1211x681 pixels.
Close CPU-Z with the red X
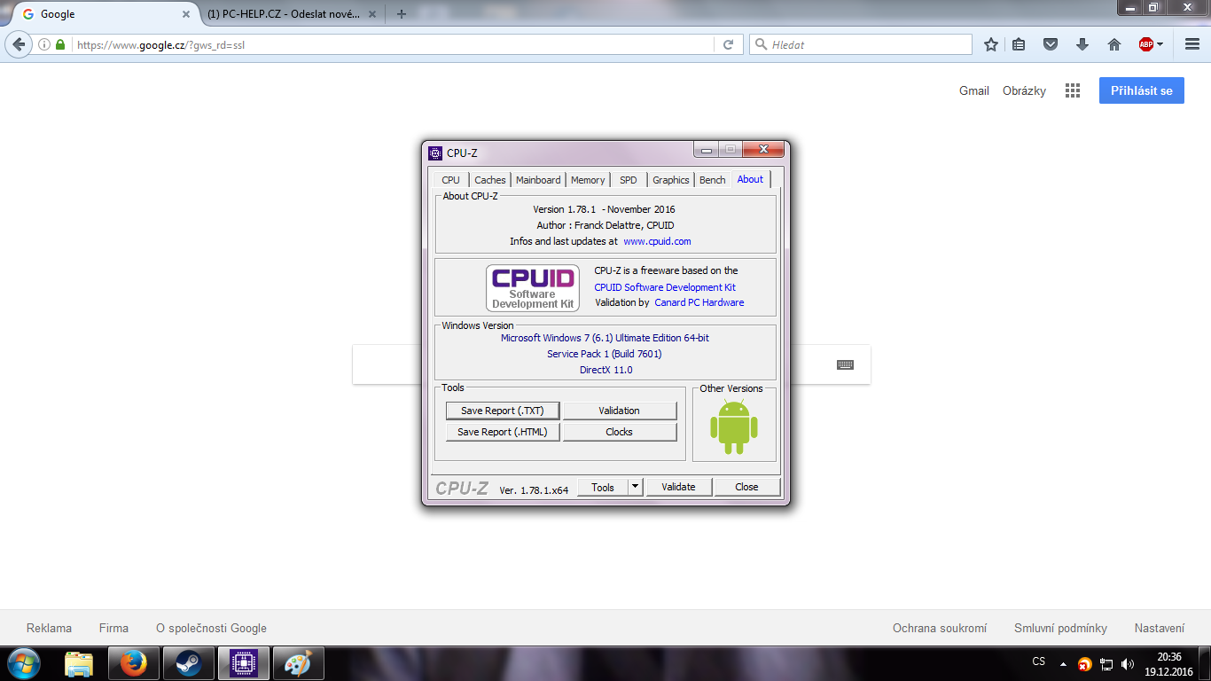(762, 149)
